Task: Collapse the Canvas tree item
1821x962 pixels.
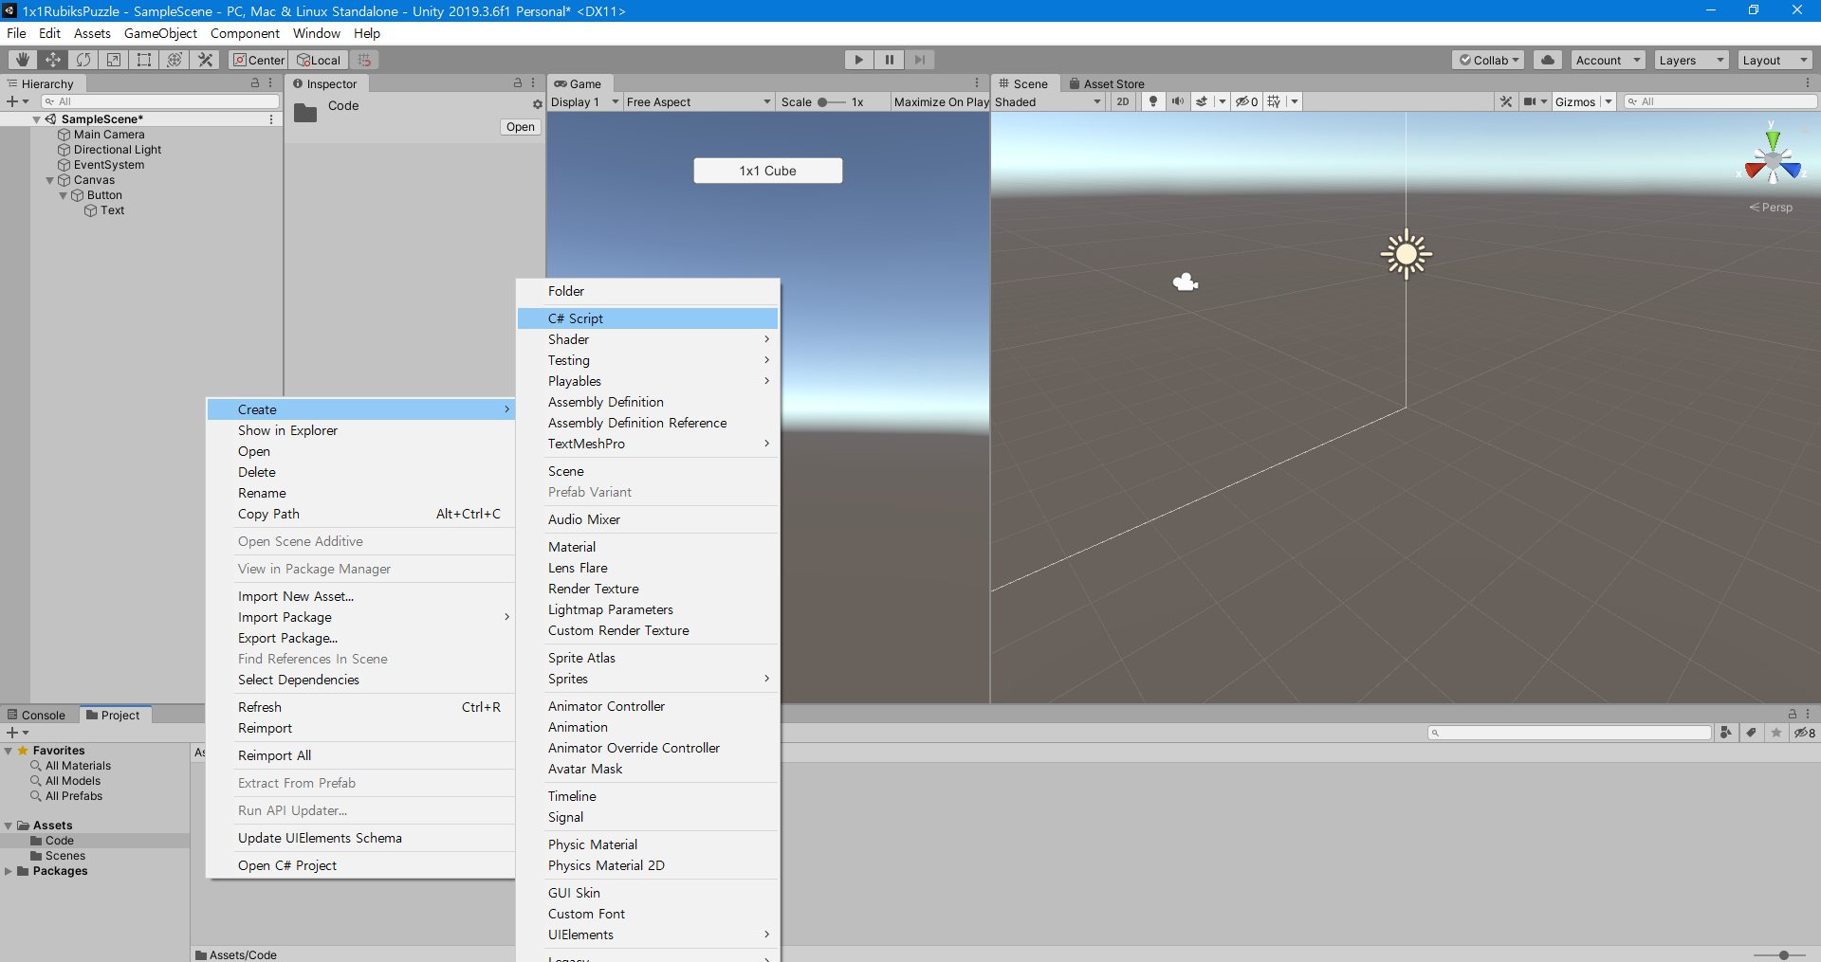Action: pos(50,180)
